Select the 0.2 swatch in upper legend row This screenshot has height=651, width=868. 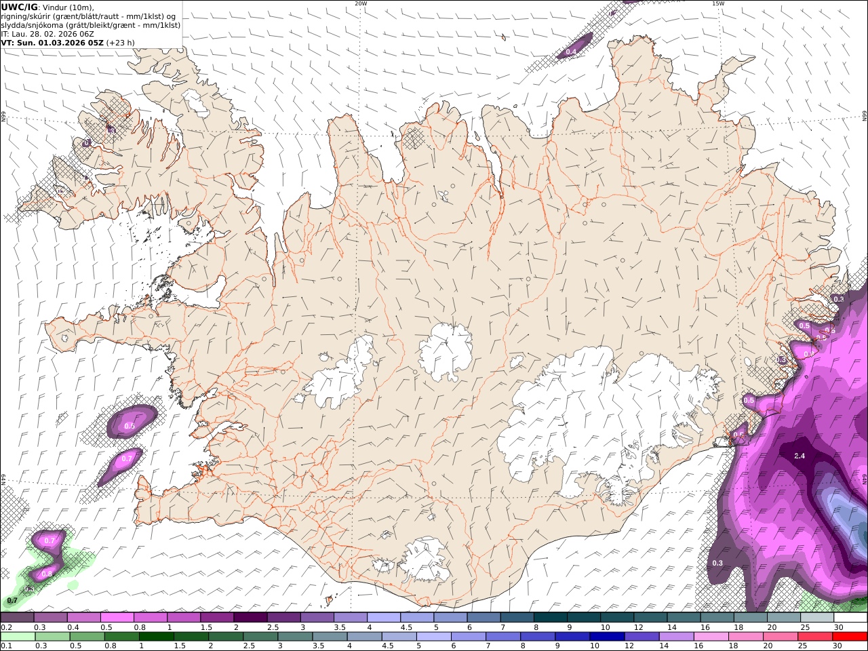(x=17, y=617)
